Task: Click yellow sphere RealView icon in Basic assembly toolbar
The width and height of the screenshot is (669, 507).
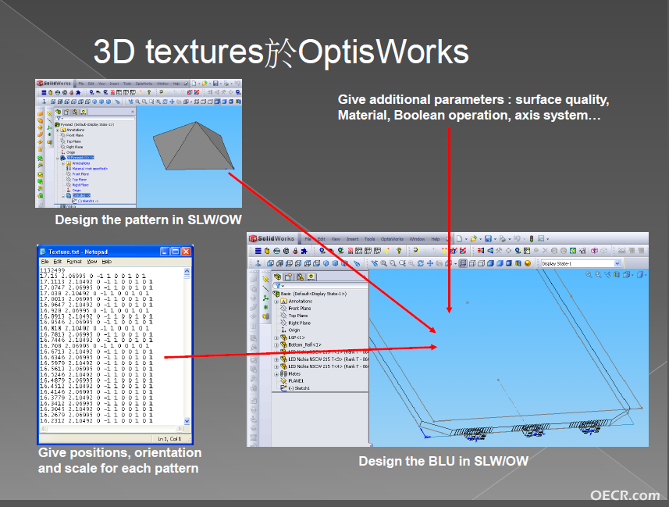Action: (528, 263)
